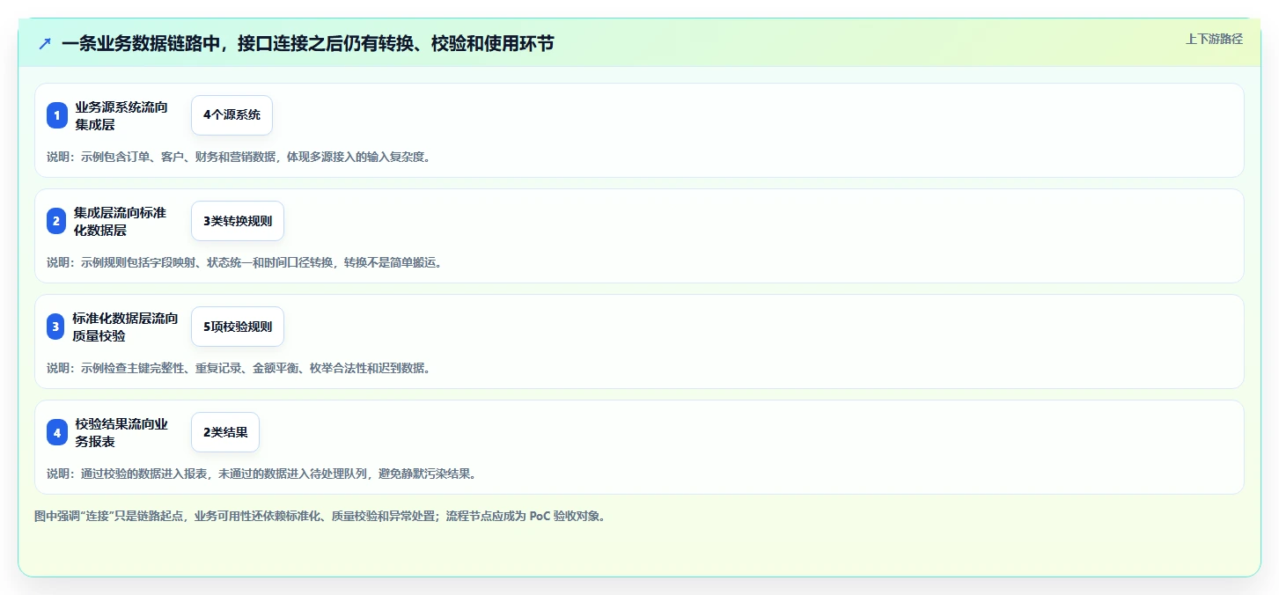This screenshot has width=1279, height=595.
Task: Click the 5项校验规则 chip
Action: pos(238,327)
